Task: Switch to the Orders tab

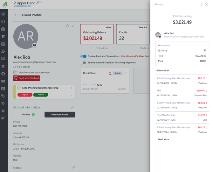Action: point(144,48)
